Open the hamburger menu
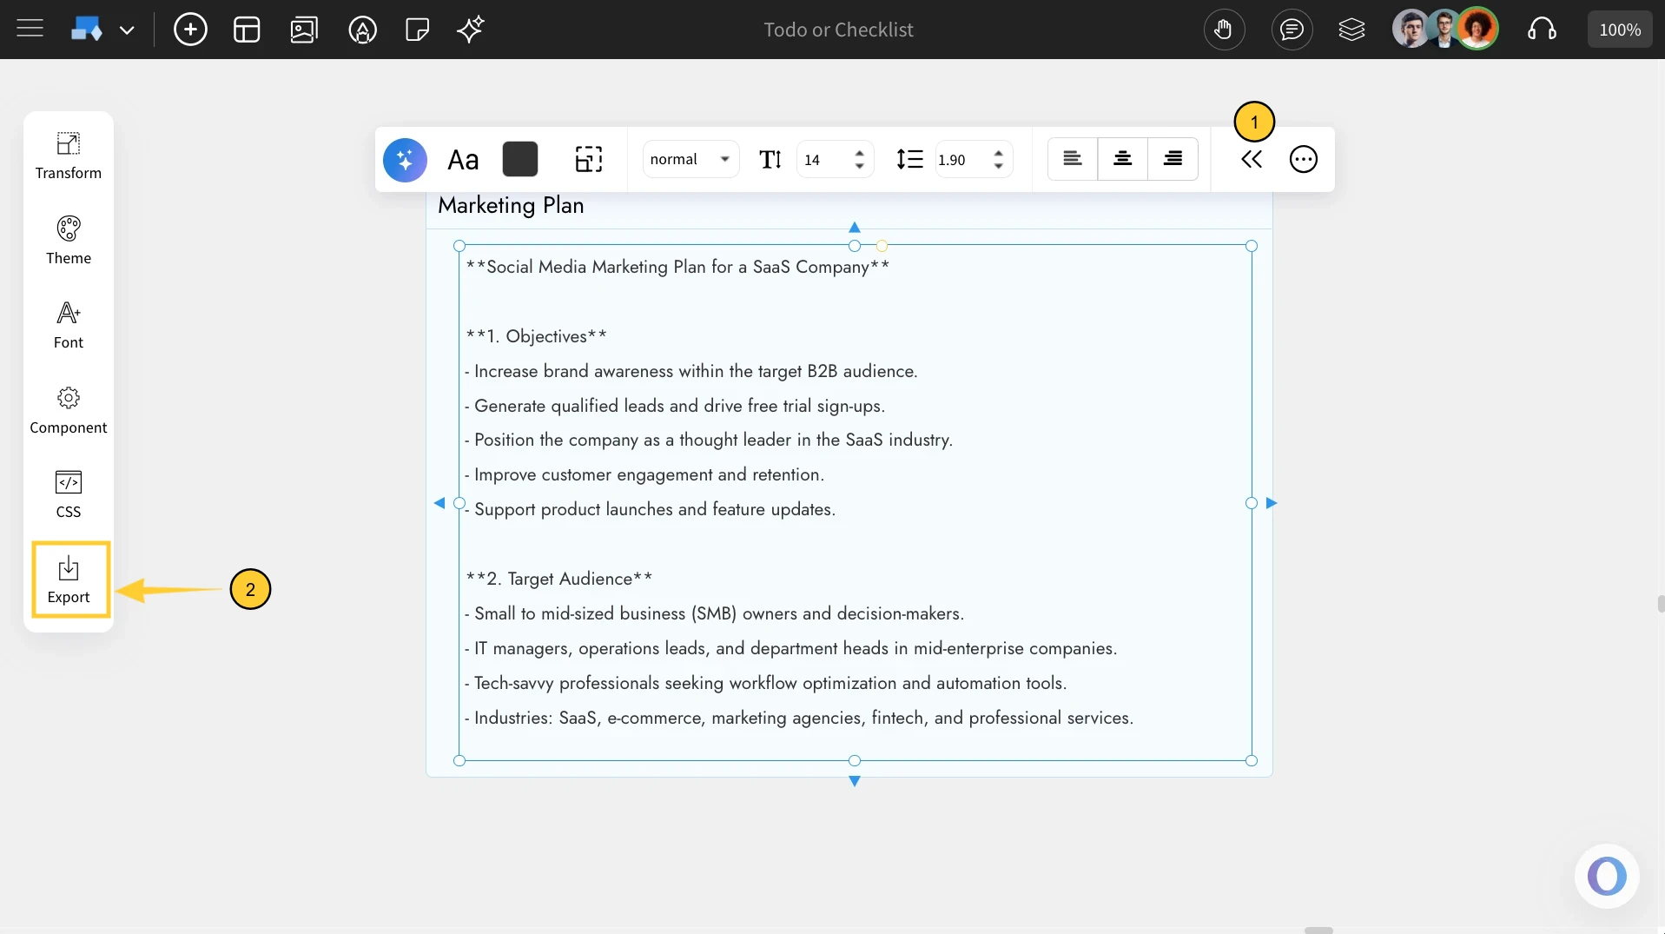Screen dimensions: 1665x934 pyautogui.click(x=30, y=29)
